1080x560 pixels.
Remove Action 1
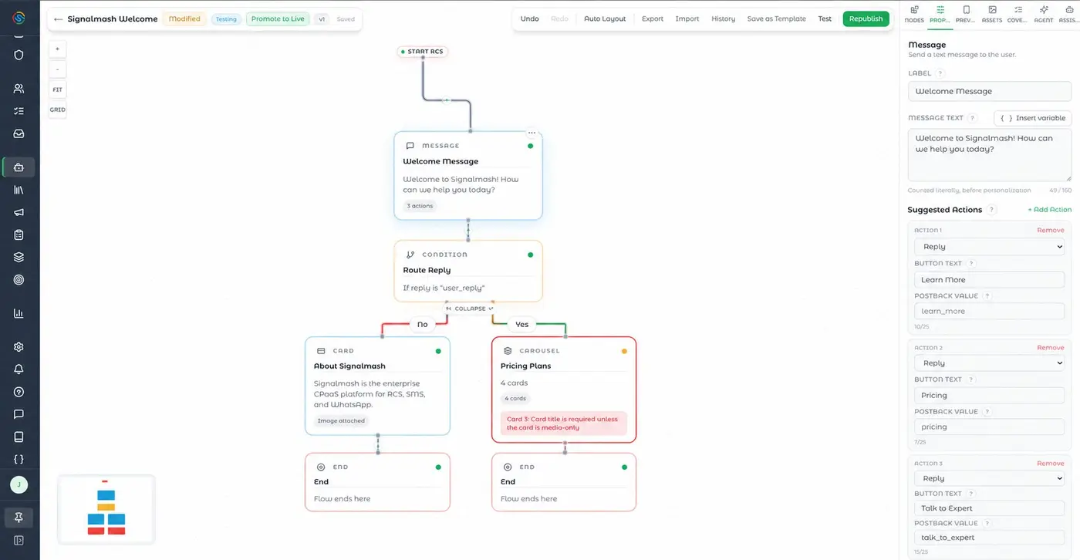1051,231
